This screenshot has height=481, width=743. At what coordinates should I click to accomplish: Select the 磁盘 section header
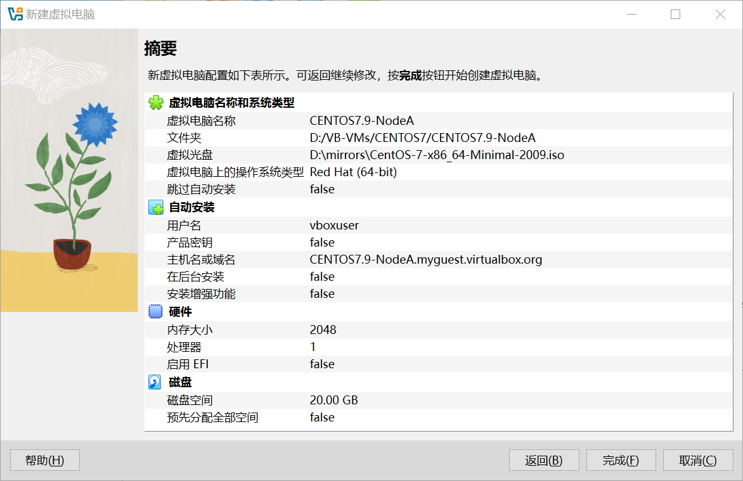pyautogui.click(x=181, y=382)
